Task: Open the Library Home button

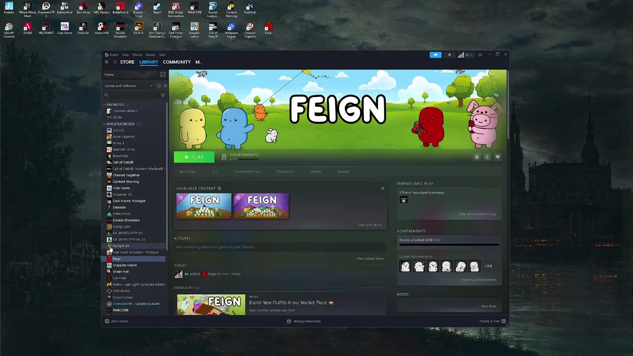Action: tap(130, 74)
